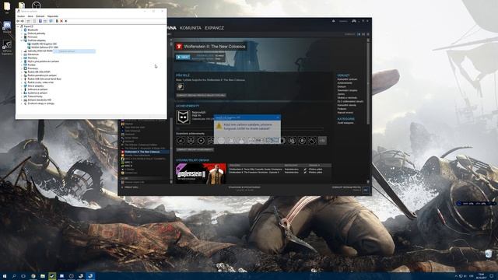This screenshot has width=498, height=280.
Task: Click the show-all-friends button under Přátelé
Action: [x=201, y=95]
